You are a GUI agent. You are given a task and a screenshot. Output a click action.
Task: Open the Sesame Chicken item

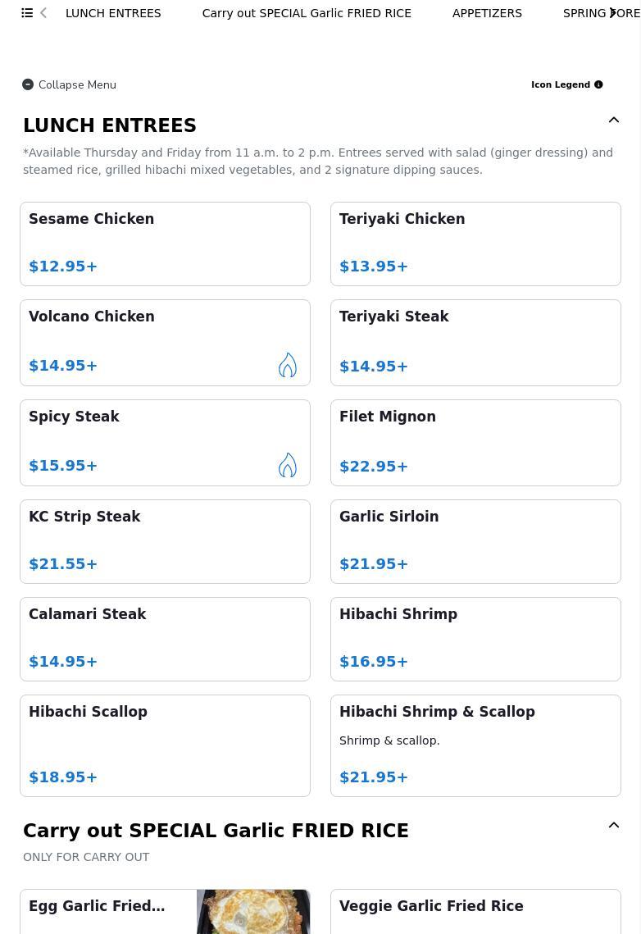[x=165, y=244]
